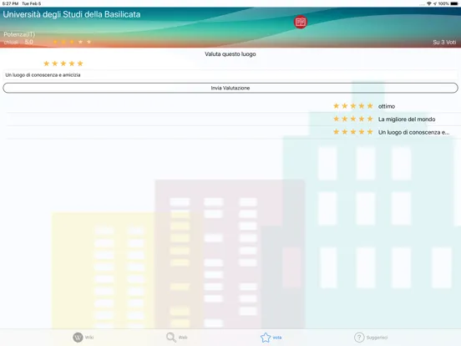Set rating to first star in rating row
461x346 pixels.
click(46, 64)
